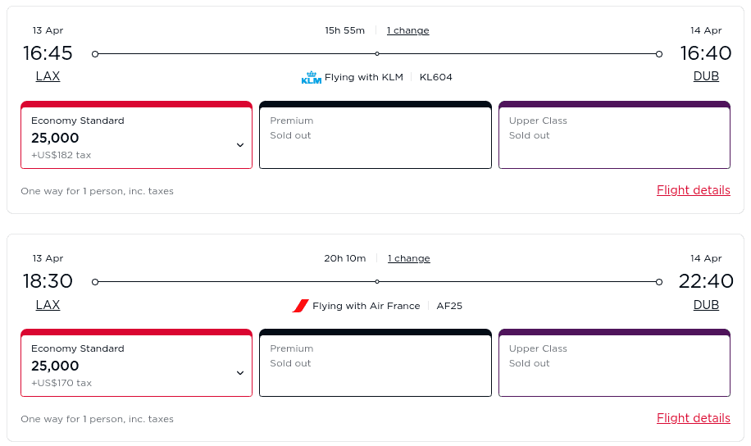Click LAX airport code on 18:30 flight
The width and height of the screenshot is (751, 446).
[x=48, y=304]
